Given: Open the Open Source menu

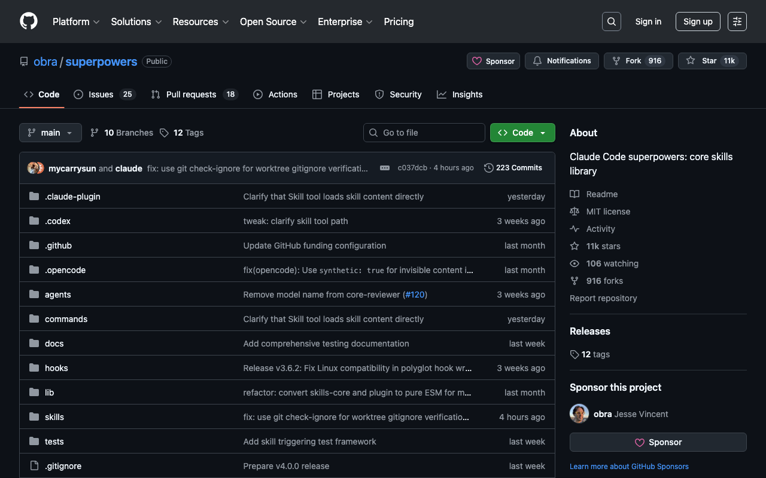Looking at the screenshot, I should click(273, 22).
